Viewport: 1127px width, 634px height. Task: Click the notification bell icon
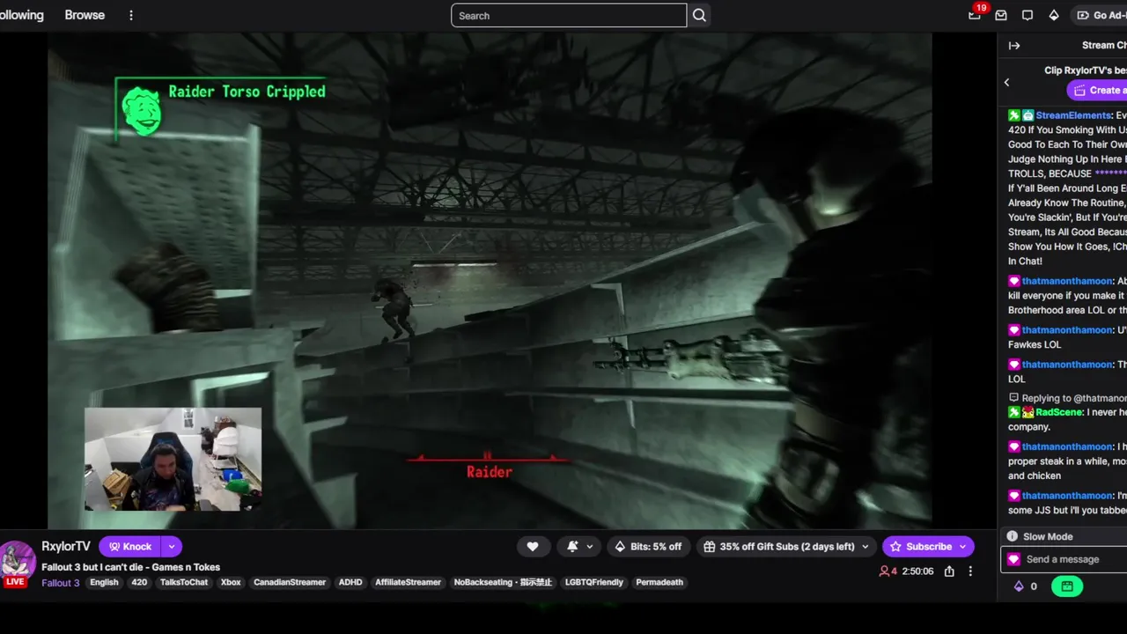(x=572, y=546)
